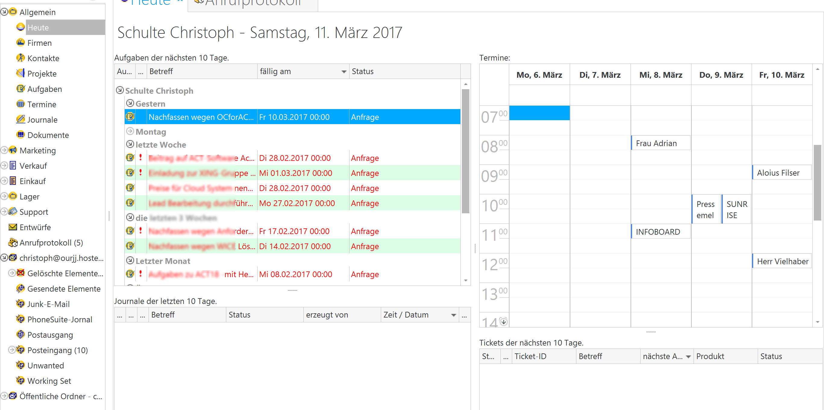Open Dokumente via its sidebar icon
Screen dimensions: 824x410
point(20,135)
